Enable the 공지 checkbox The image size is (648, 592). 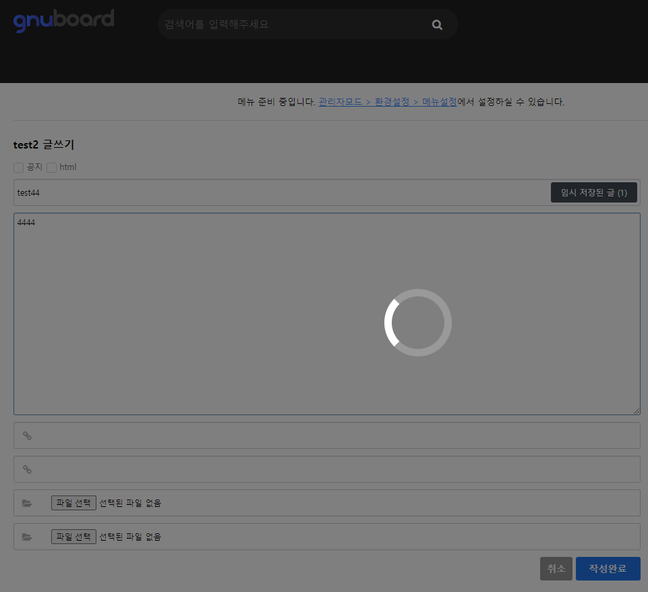(x=19, y=167)
